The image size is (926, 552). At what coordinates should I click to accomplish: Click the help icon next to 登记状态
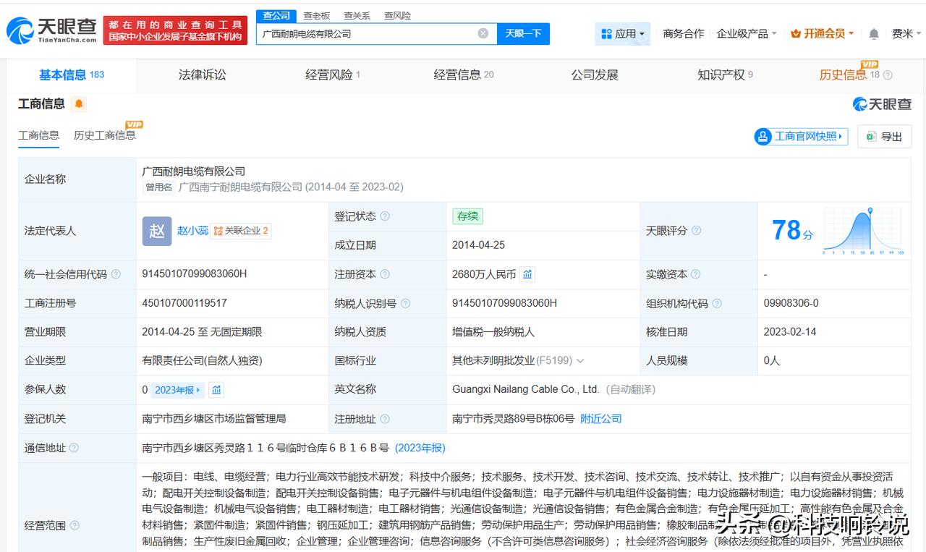385,216
